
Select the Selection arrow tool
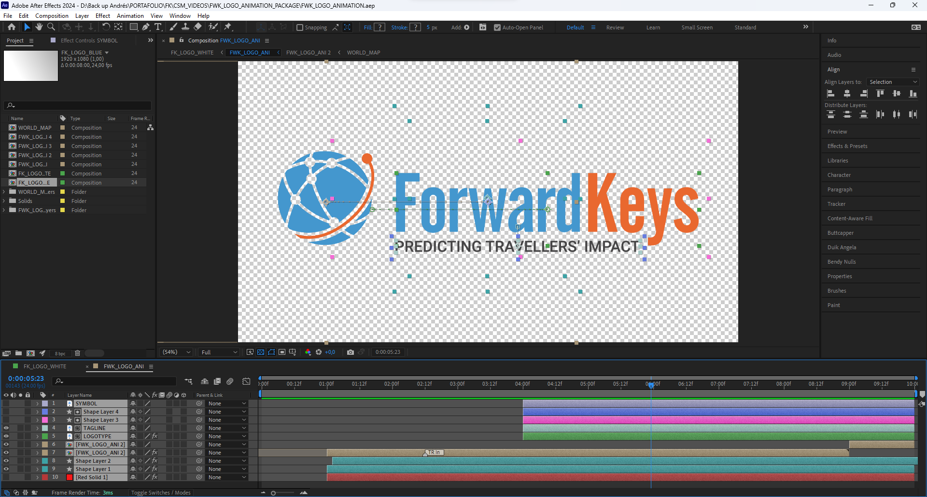pyautogui.click(x=27, y=27)
